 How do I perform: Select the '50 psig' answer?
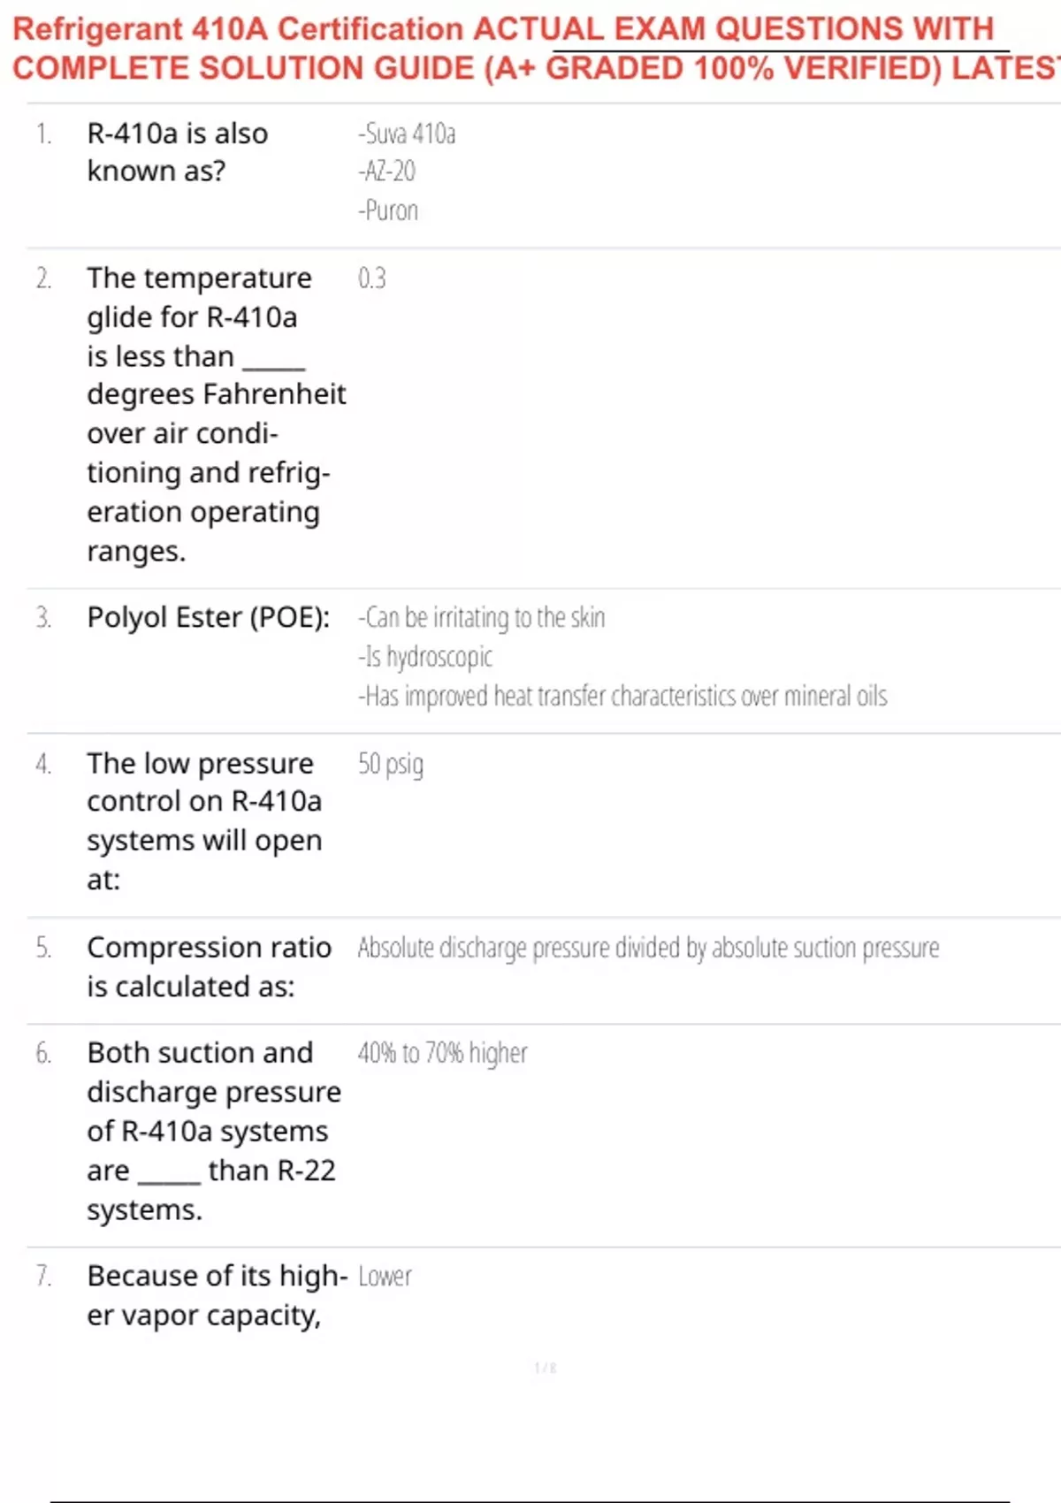pos(391,764)
